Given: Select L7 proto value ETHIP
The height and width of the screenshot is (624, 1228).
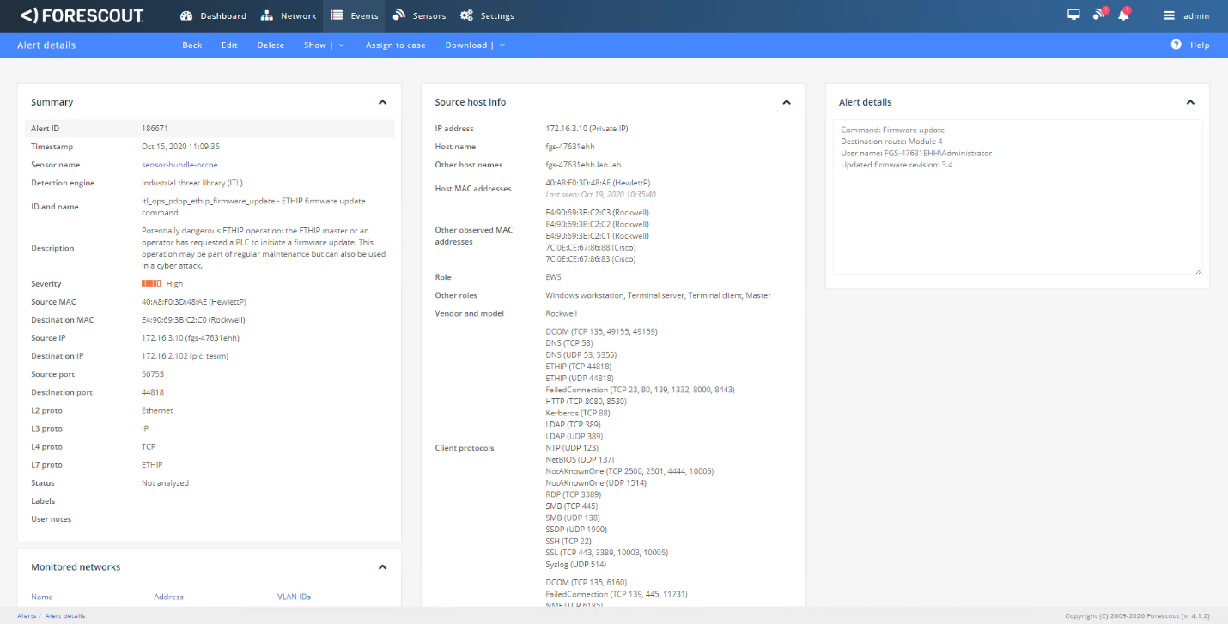Looking at the screenshot, I should [x=152, y=465].
